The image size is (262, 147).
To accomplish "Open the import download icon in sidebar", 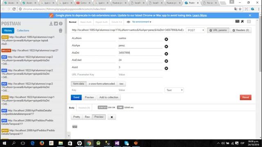I will coord(51,24).
